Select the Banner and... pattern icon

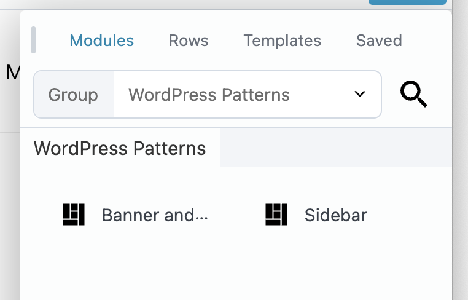point(74,215)
